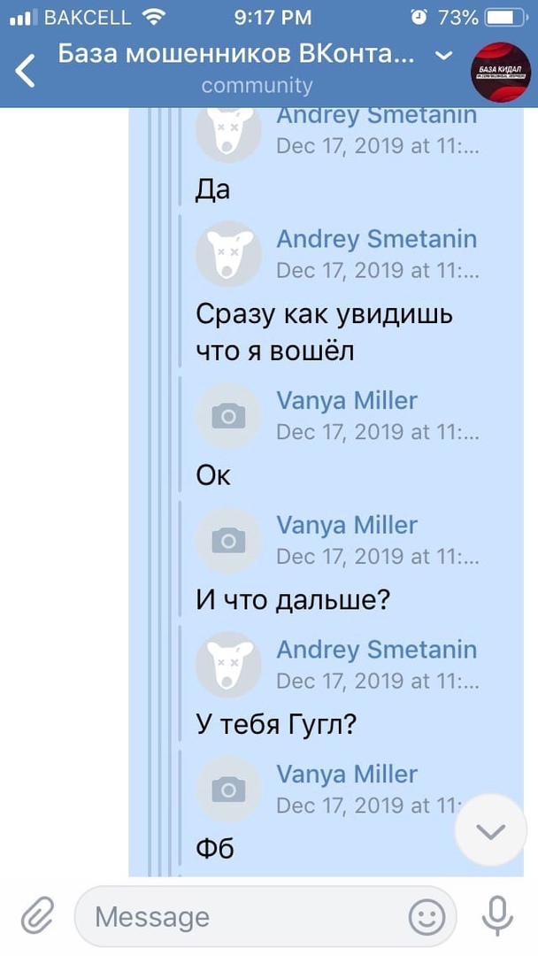The height and width of the screenshot is (956, 538).
Task: Select the message 'И что дальше?'
Action: (x=293, y=600)
